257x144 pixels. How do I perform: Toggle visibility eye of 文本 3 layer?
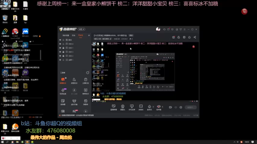pos(60,52)
